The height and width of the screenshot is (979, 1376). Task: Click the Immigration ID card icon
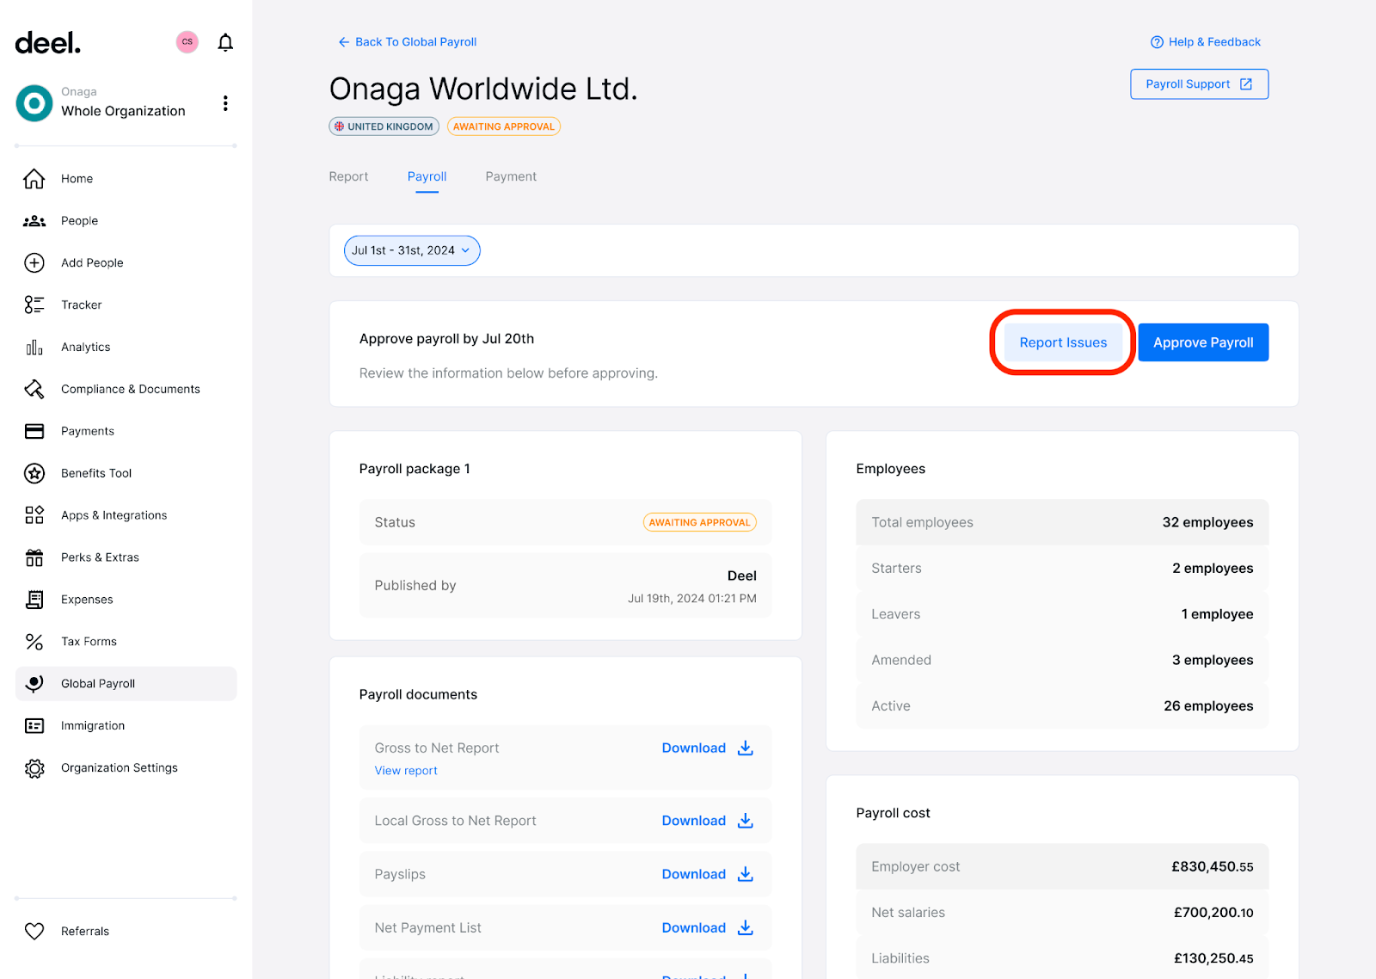[34, 726]
